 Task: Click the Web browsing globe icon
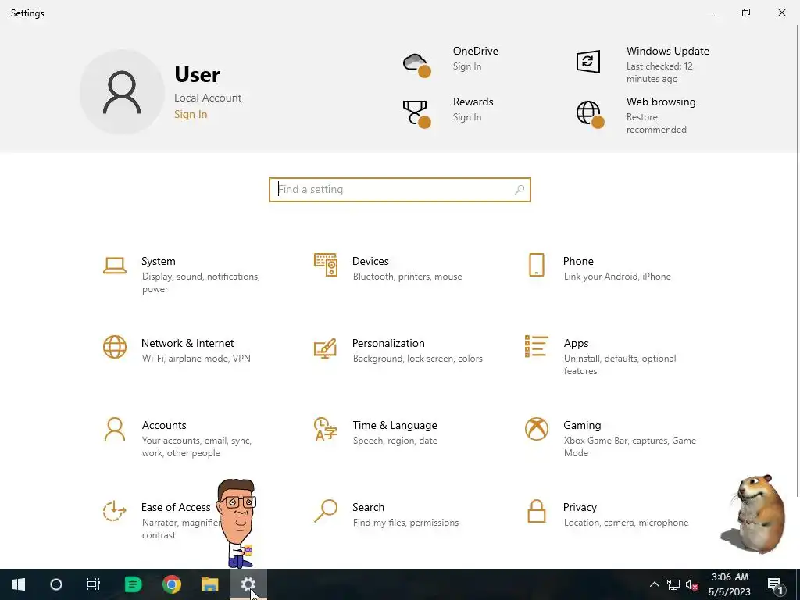click(591, 114)
